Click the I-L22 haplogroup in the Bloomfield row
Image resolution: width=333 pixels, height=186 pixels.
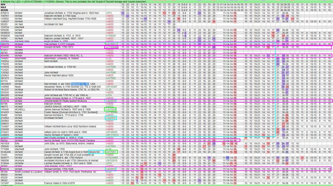coord(108,58)
